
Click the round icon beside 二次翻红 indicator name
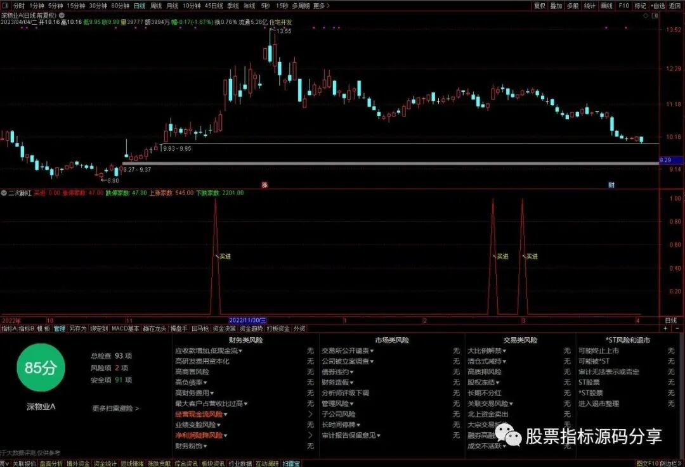pos(4,193)
